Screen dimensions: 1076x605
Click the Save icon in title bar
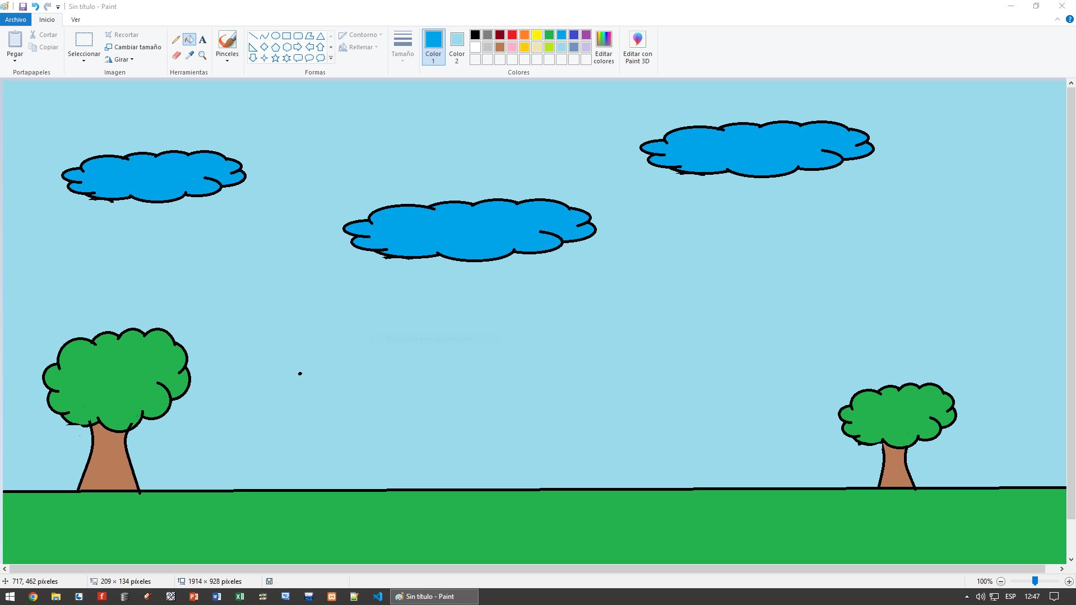23,7
